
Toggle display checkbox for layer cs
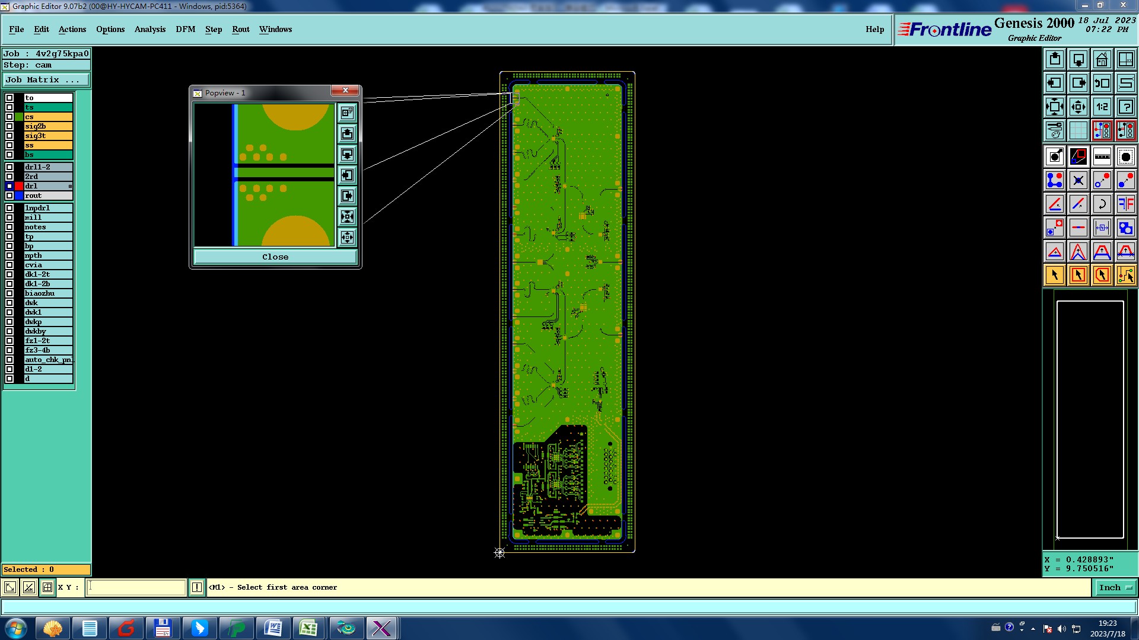(x=9, y=117)
